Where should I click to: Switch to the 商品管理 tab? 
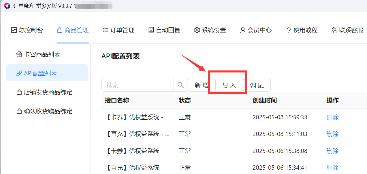pos(73,30)
